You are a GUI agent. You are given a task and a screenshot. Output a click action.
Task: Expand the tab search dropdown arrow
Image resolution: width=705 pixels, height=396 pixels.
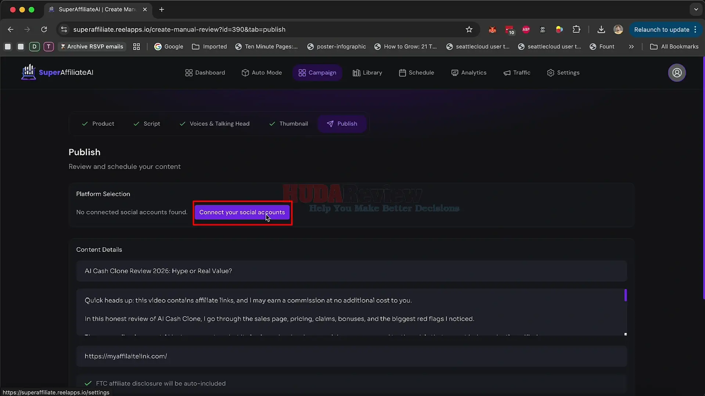point(696,10)
